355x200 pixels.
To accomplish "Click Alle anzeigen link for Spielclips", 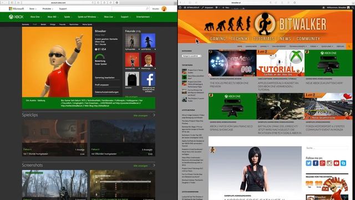I will pos(140,116).
